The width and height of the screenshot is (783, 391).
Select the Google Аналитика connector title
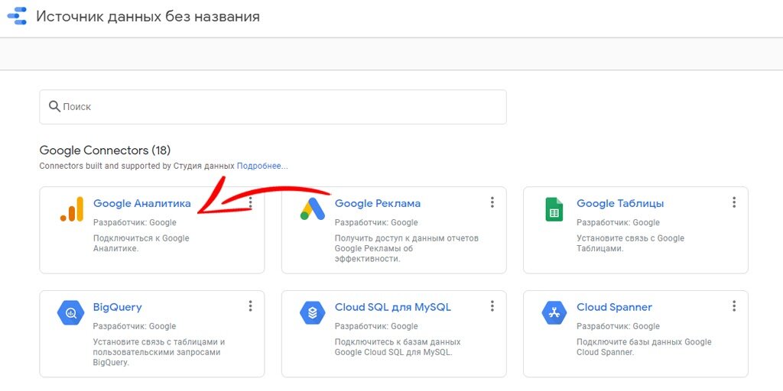tap(141, 203)
